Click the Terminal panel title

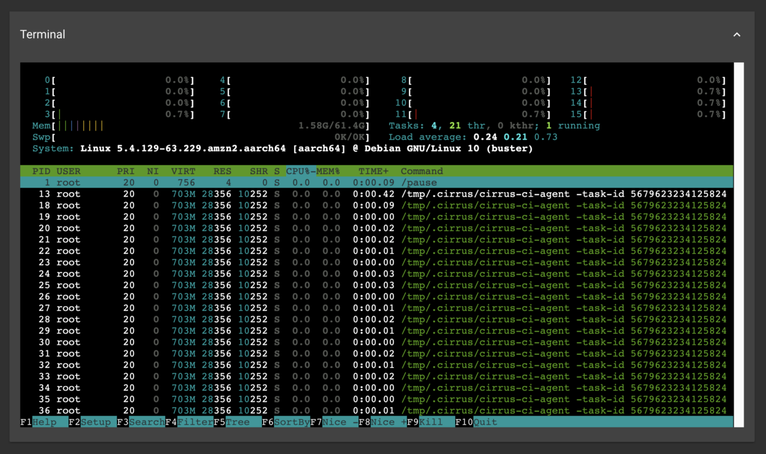point(43,34)
